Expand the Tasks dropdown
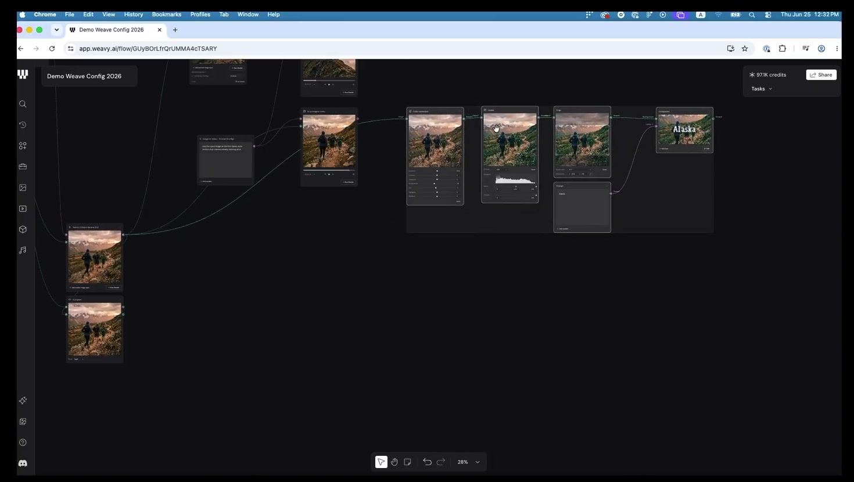Screen dimensions: 854x482 point(762,89)
